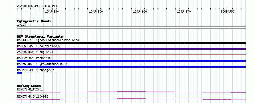Click the magenta BEND7|NM_152751 gene line
The height and width of the screenshot is (103, 254).
131,92
